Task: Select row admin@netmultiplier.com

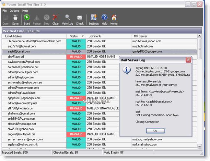Action: [60, 72]
